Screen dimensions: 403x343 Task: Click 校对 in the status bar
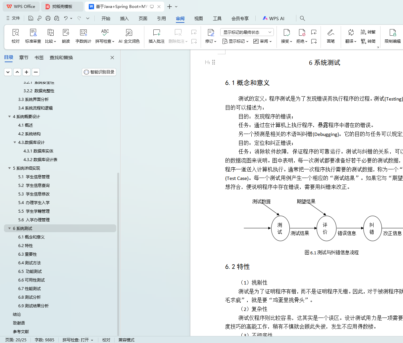tap(106, 340)
